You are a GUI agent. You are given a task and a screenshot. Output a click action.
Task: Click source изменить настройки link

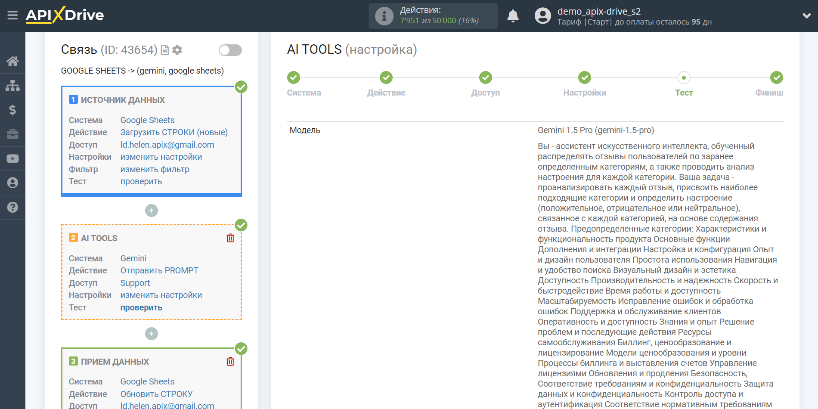(x=161, y=157)
